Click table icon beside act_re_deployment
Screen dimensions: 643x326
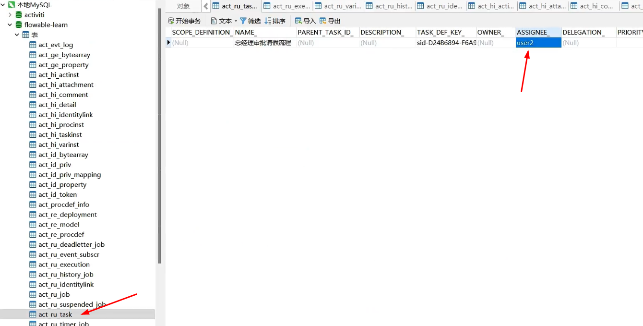pos(33,215)
